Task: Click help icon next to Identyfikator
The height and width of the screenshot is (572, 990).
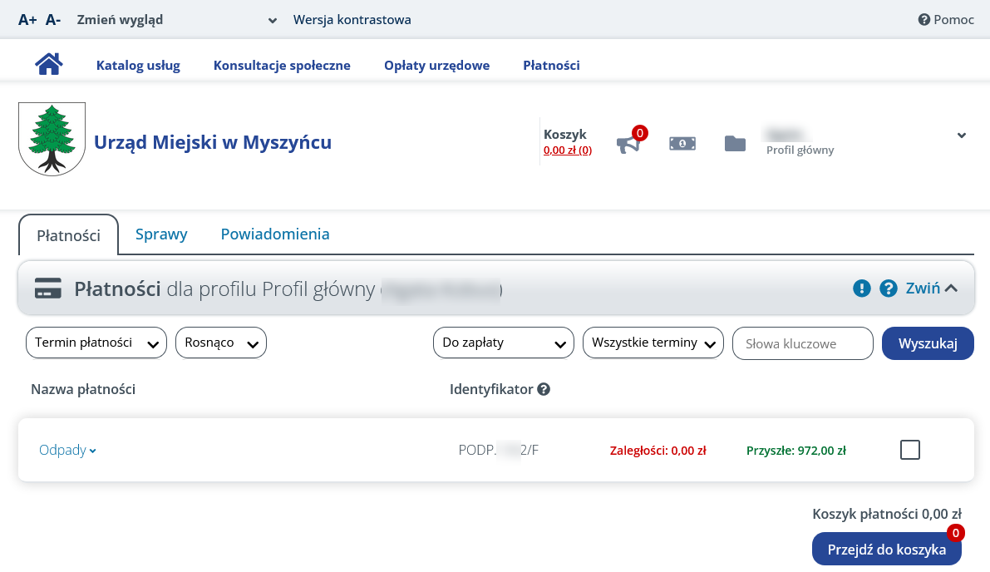Action: tap(544, 389)
